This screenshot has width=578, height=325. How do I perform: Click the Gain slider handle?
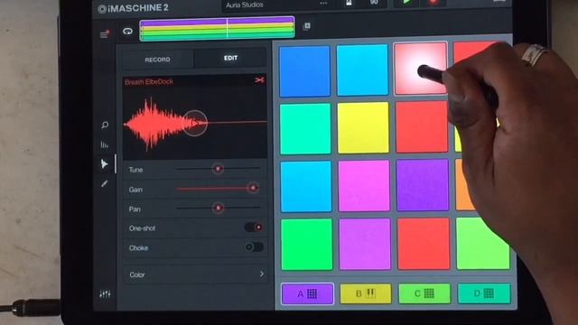(x=253, y=188)
